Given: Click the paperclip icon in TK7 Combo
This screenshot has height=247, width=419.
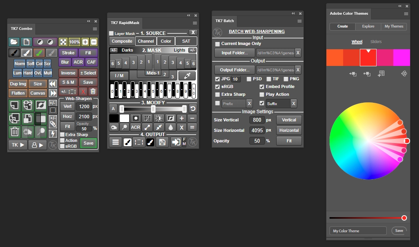Looking at the screenshot, I should coord(53,124).
